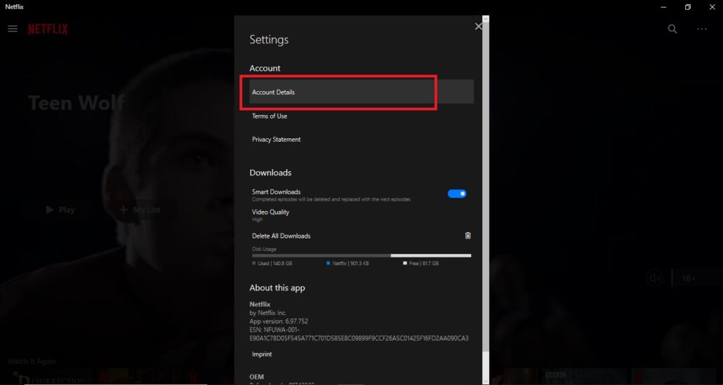Click the Watch It Again row heading
723x385 pixels.
[x=32, y=362]
